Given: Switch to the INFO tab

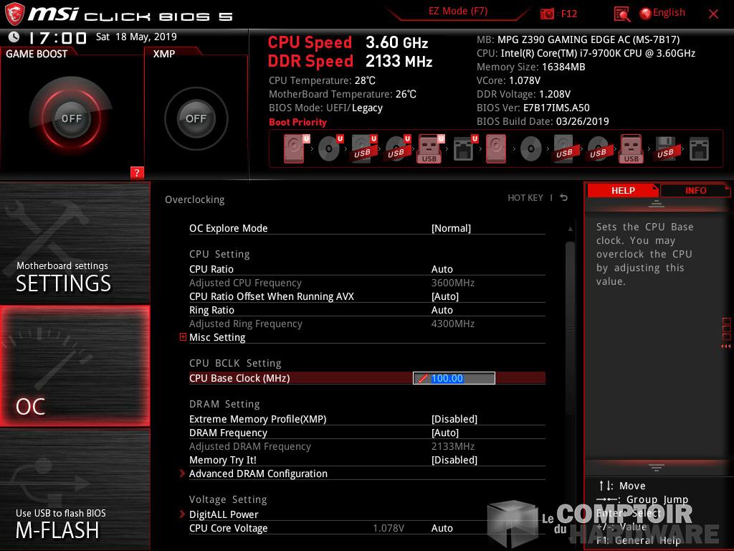Looking at the screenshot, I should [x=695, y=190].
